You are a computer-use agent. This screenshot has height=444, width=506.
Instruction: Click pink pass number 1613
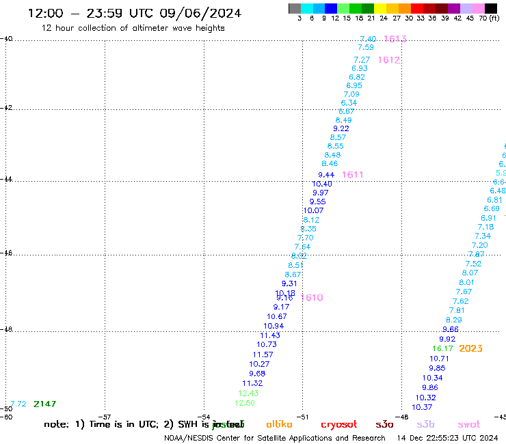tap(395, 39)
